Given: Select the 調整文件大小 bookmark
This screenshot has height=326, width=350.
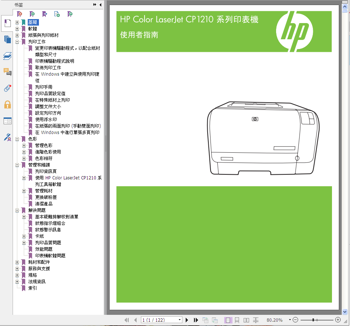Looking at the screenshot, I should 48,107.
